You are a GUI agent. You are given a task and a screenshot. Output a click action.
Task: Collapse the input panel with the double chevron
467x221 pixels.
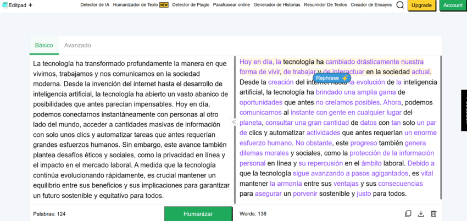pos(234,122)
